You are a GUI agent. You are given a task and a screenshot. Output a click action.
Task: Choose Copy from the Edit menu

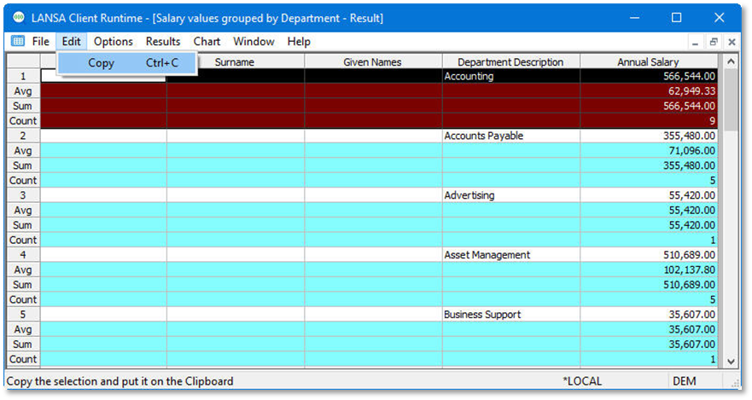click(x=127, y=63)
